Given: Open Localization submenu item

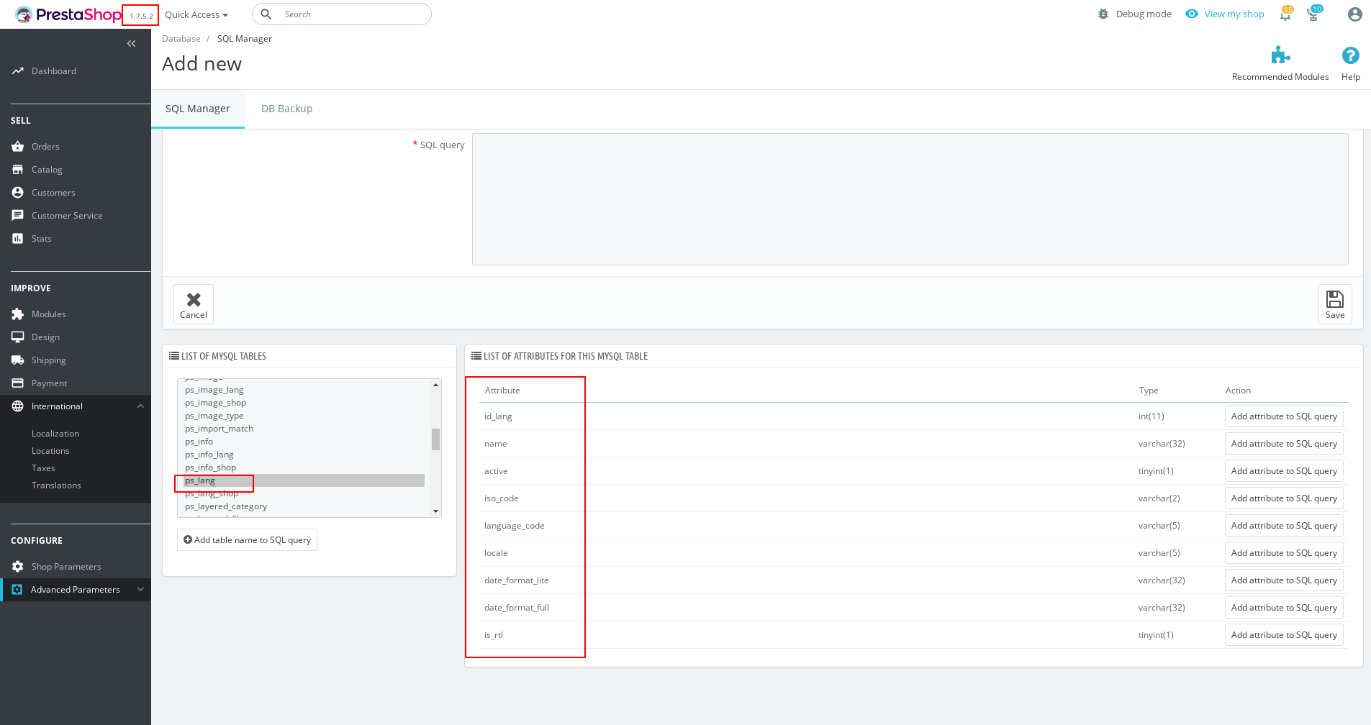Looking at the screenshot, I should coord(55,434).
